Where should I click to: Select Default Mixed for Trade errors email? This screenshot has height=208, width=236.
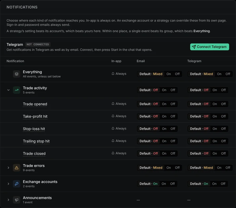151,168
